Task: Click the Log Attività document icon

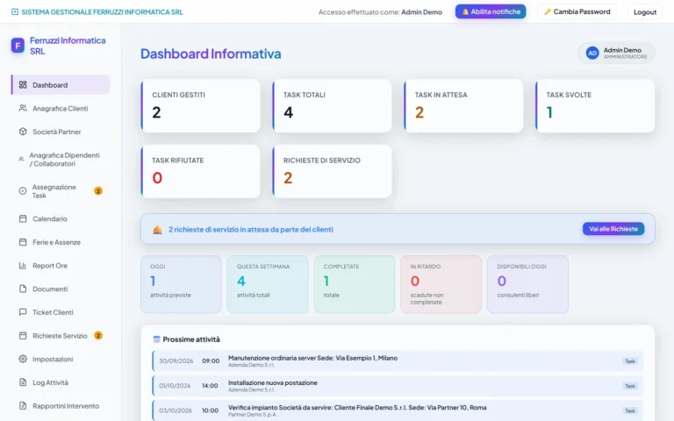Action: [23, 382]
